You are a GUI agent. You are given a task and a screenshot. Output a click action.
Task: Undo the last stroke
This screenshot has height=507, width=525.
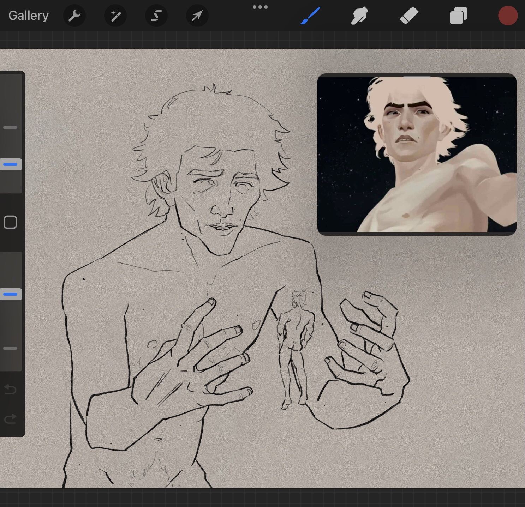point(11,390)
